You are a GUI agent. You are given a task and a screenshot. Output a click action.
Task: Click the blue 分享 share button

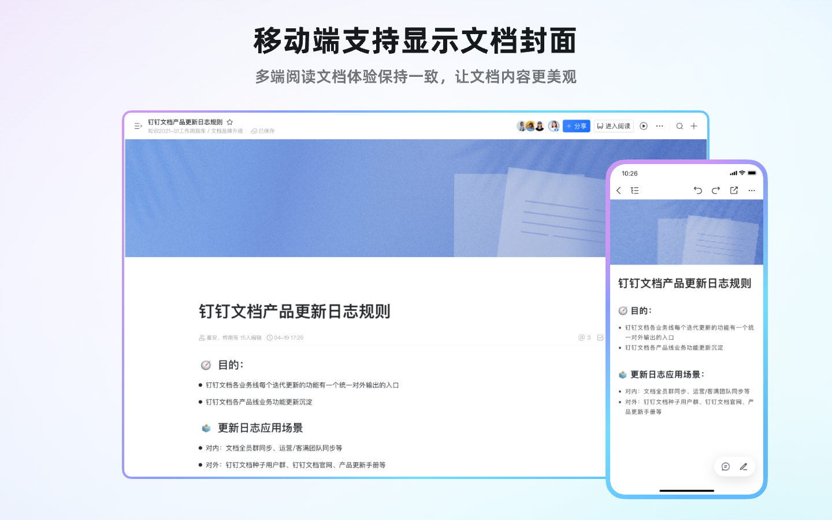pyautogui.click(x=577, y=126)
